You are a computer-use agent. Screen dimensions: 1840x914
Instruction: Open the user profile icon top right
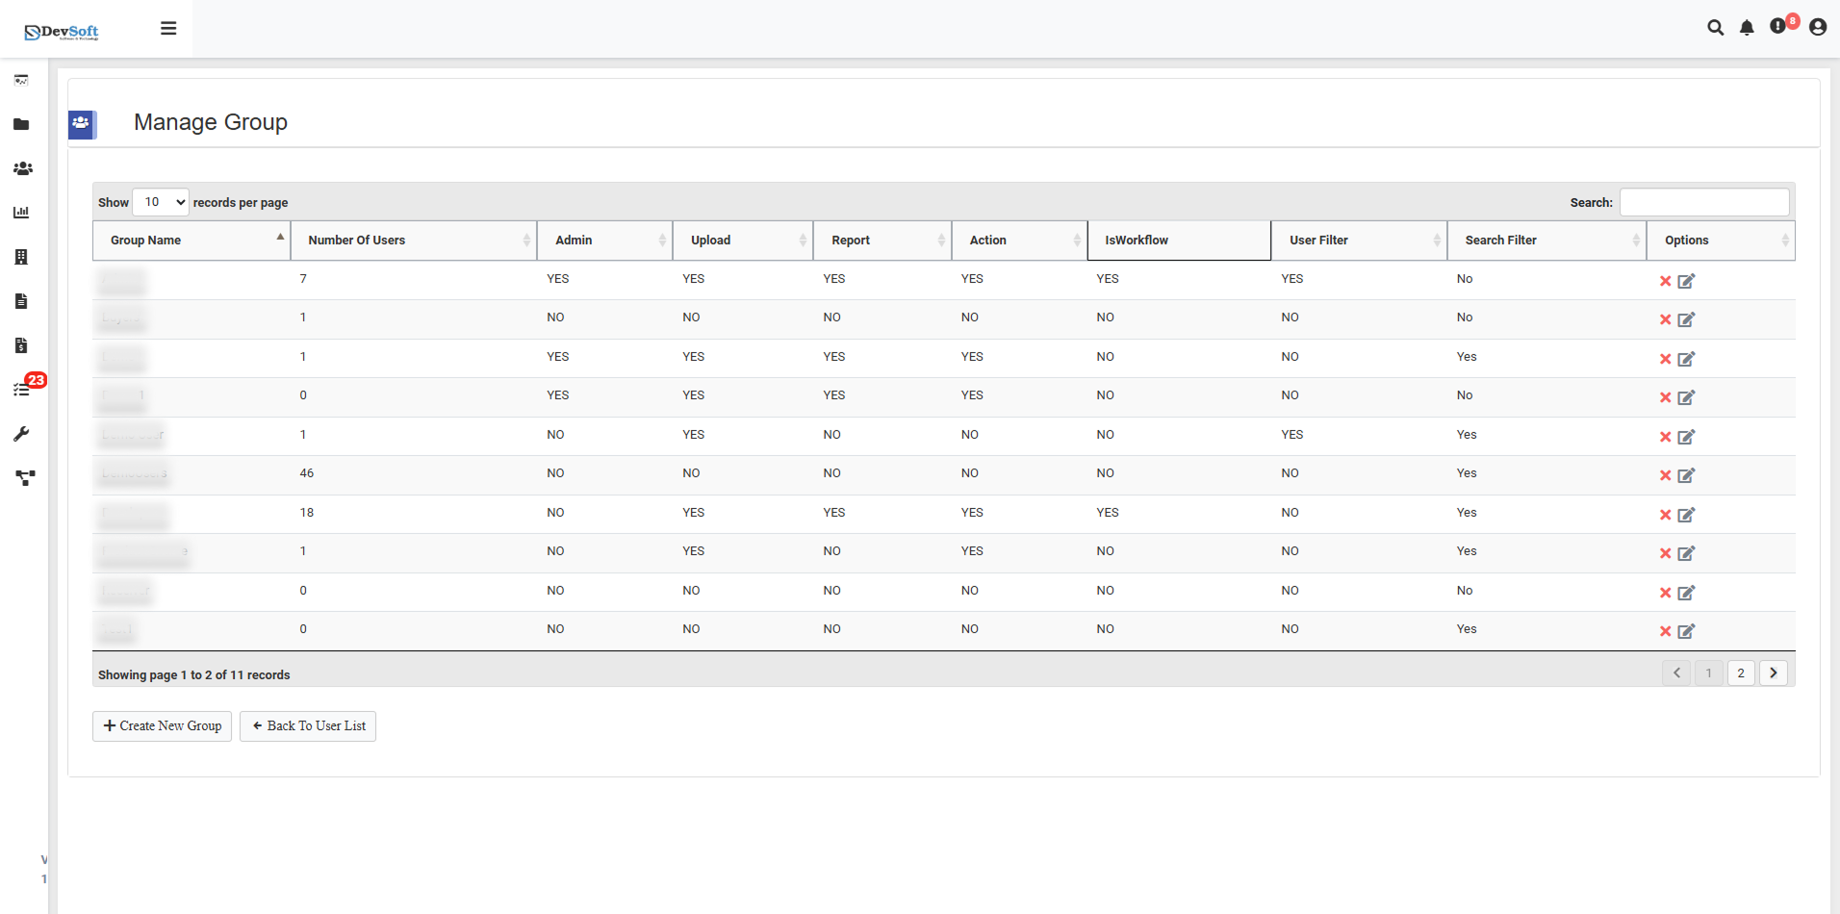(x=1817, y=28)
